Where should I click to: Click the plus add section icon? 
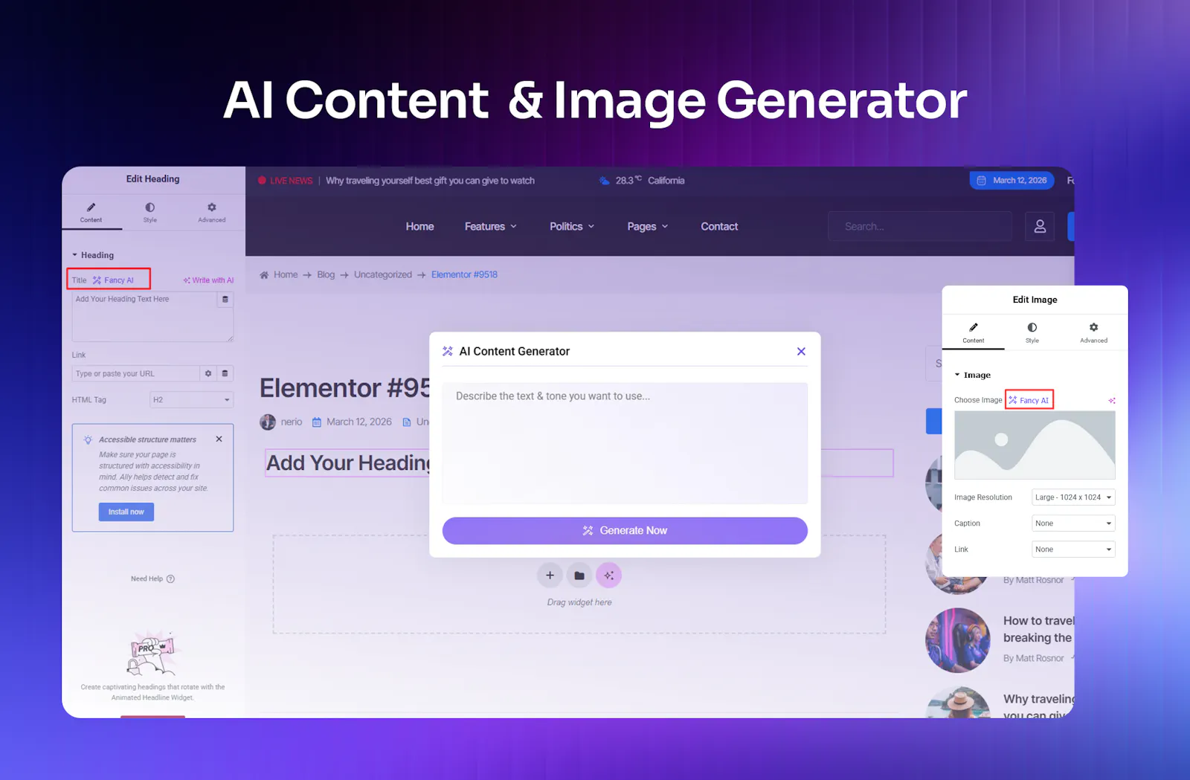click(x=550, y=576)
